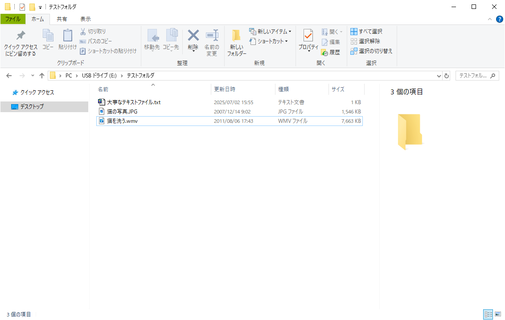Click Cut (切り取り) in the clipboard group

point(93,32)
